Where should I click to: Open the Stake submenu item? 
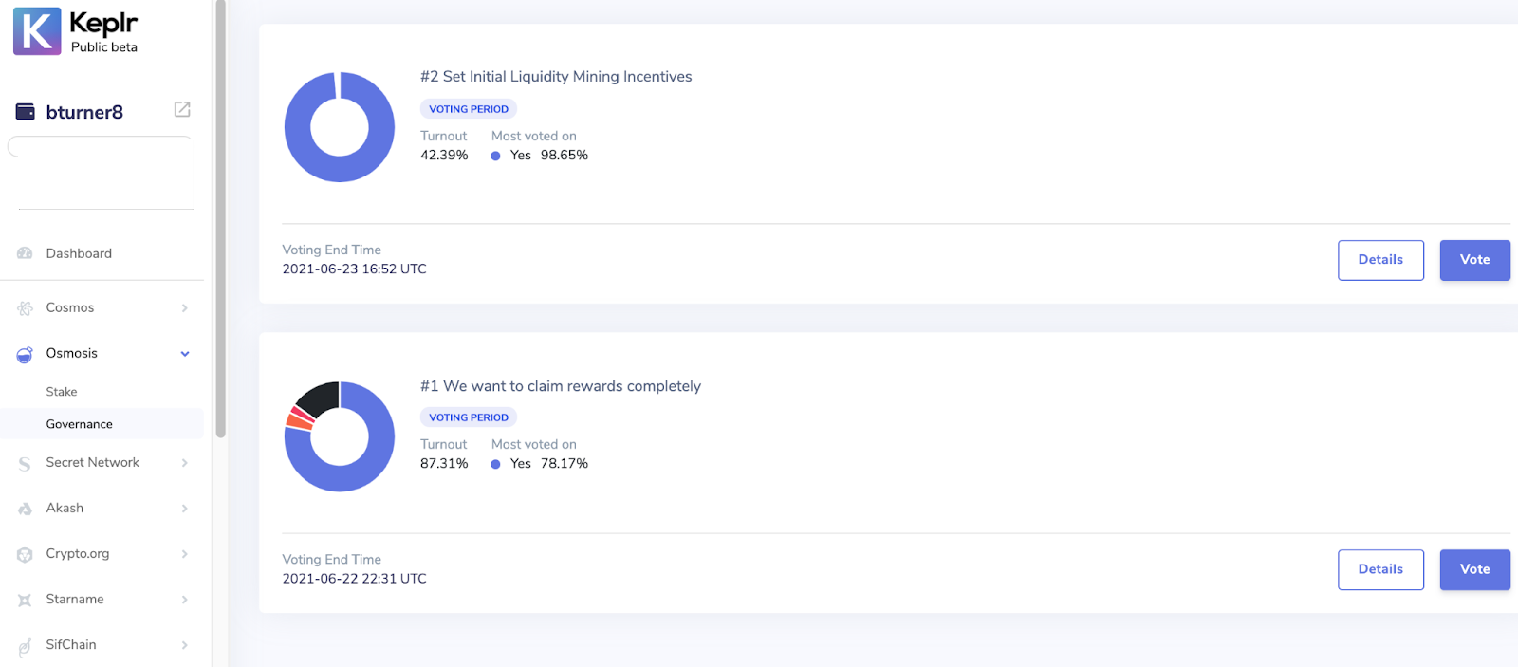(62, 392)
